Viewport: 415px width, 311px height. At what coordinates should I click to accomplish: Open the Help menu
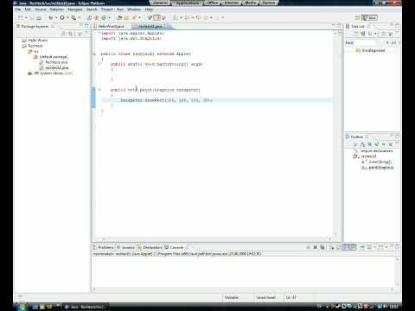tap(149, 10)
